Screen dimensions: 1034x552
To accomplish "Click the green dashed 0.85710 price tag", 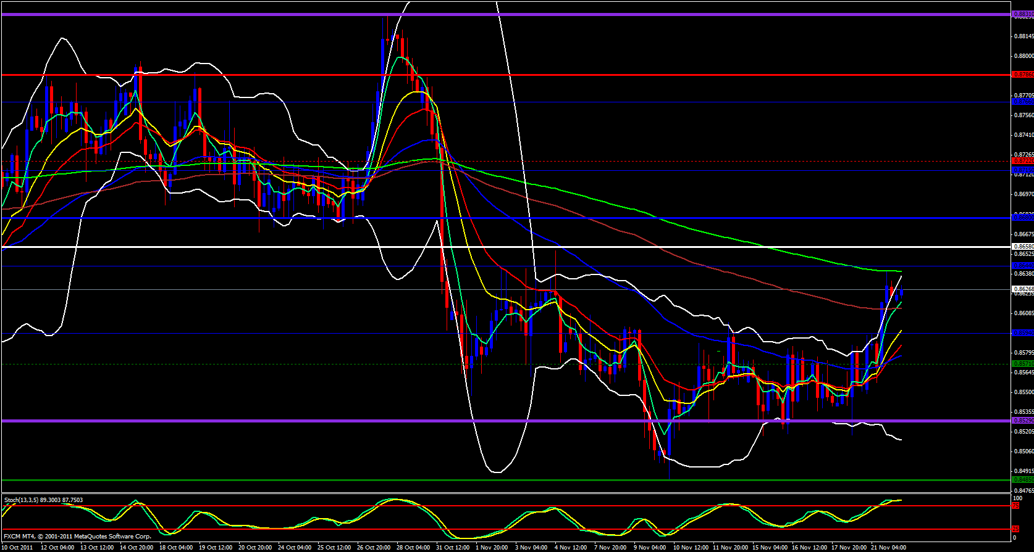I will pos(1022,364).
